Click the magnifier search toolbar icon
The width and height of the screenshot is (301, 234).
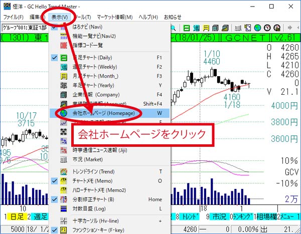coord(174,28)
